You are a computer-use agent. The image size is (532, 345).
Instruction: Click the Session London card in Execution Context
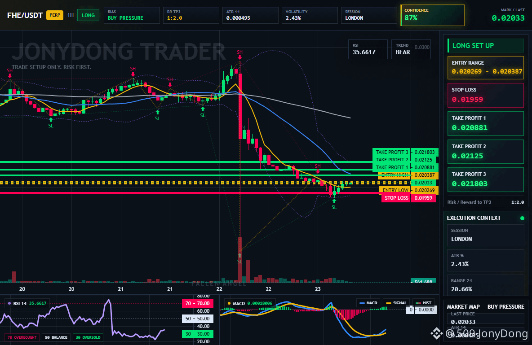pos(486,235)
